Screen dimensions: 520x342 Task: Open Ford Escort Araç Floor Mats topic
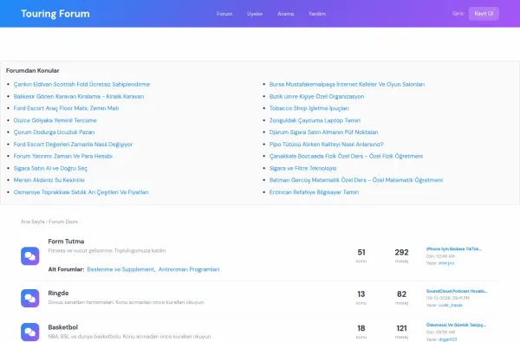tap(66, 108)
